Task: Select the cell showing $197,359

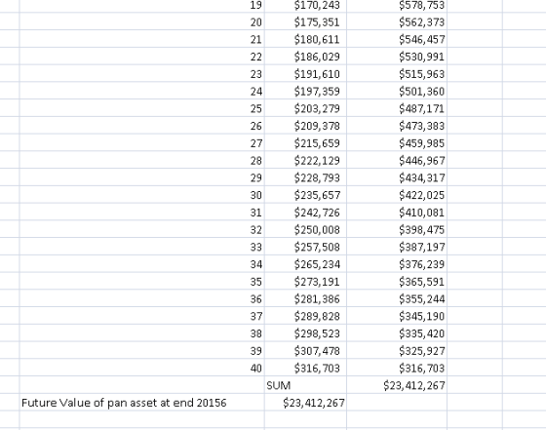Action: point(306,91)
